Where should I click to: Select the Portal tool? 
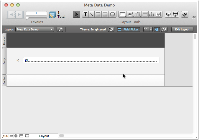click(145, 14)
